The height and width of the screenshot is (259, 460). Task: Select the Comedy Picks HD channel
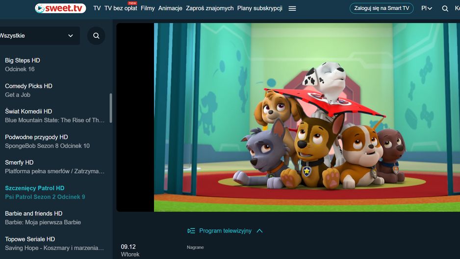coord(28,86)
